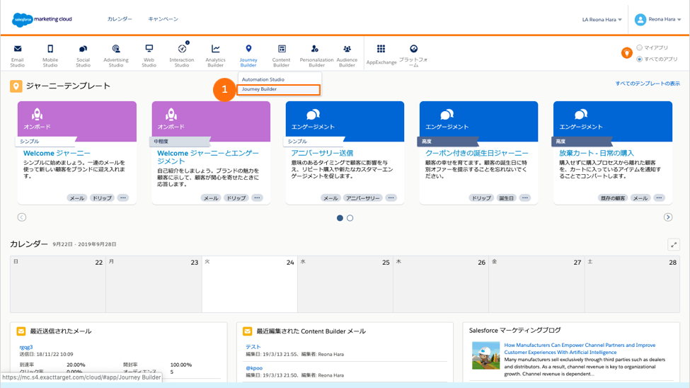
Task: Click the chat icon on アニバーサリー送信 card
Action: (x=313, y=115)
